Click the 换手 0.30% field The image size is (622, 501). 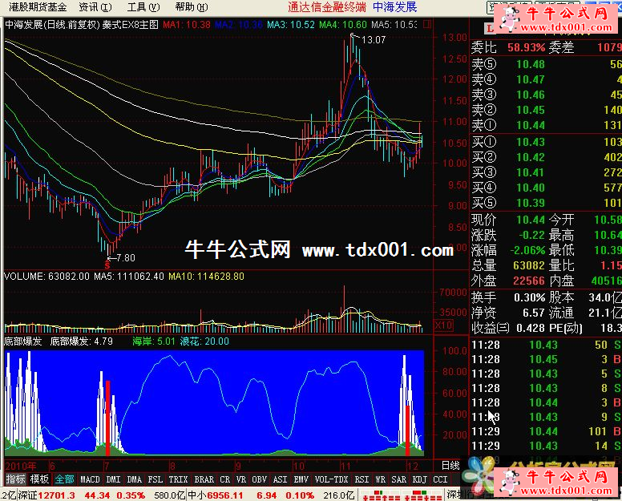[x=508, y=297]
